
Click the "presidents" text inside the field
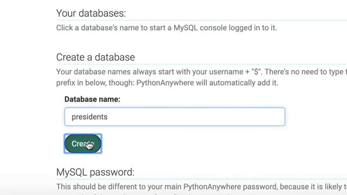pos(89,117)
